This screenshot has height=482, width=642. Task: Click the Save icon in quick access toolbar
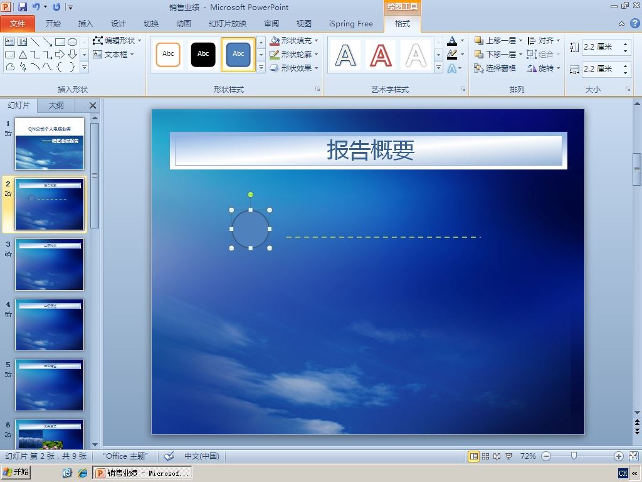pos(22,7)
